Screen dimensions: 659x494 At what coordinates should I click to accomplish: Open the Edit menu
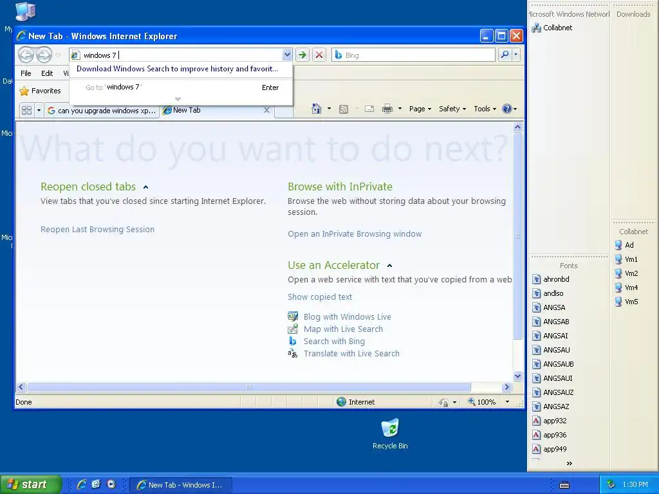point(46,73)
